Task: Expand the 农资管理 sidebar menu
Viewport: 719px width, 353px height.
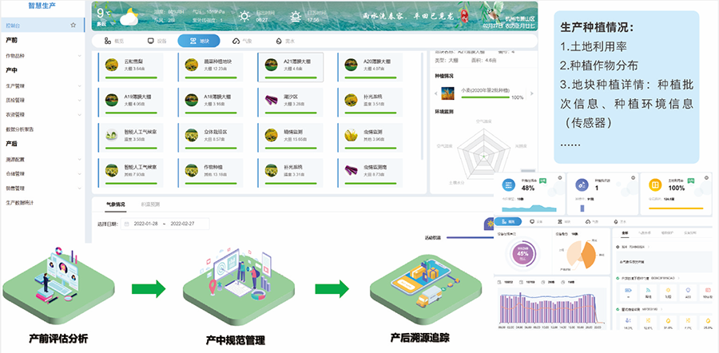Action: tap(42, 114)
